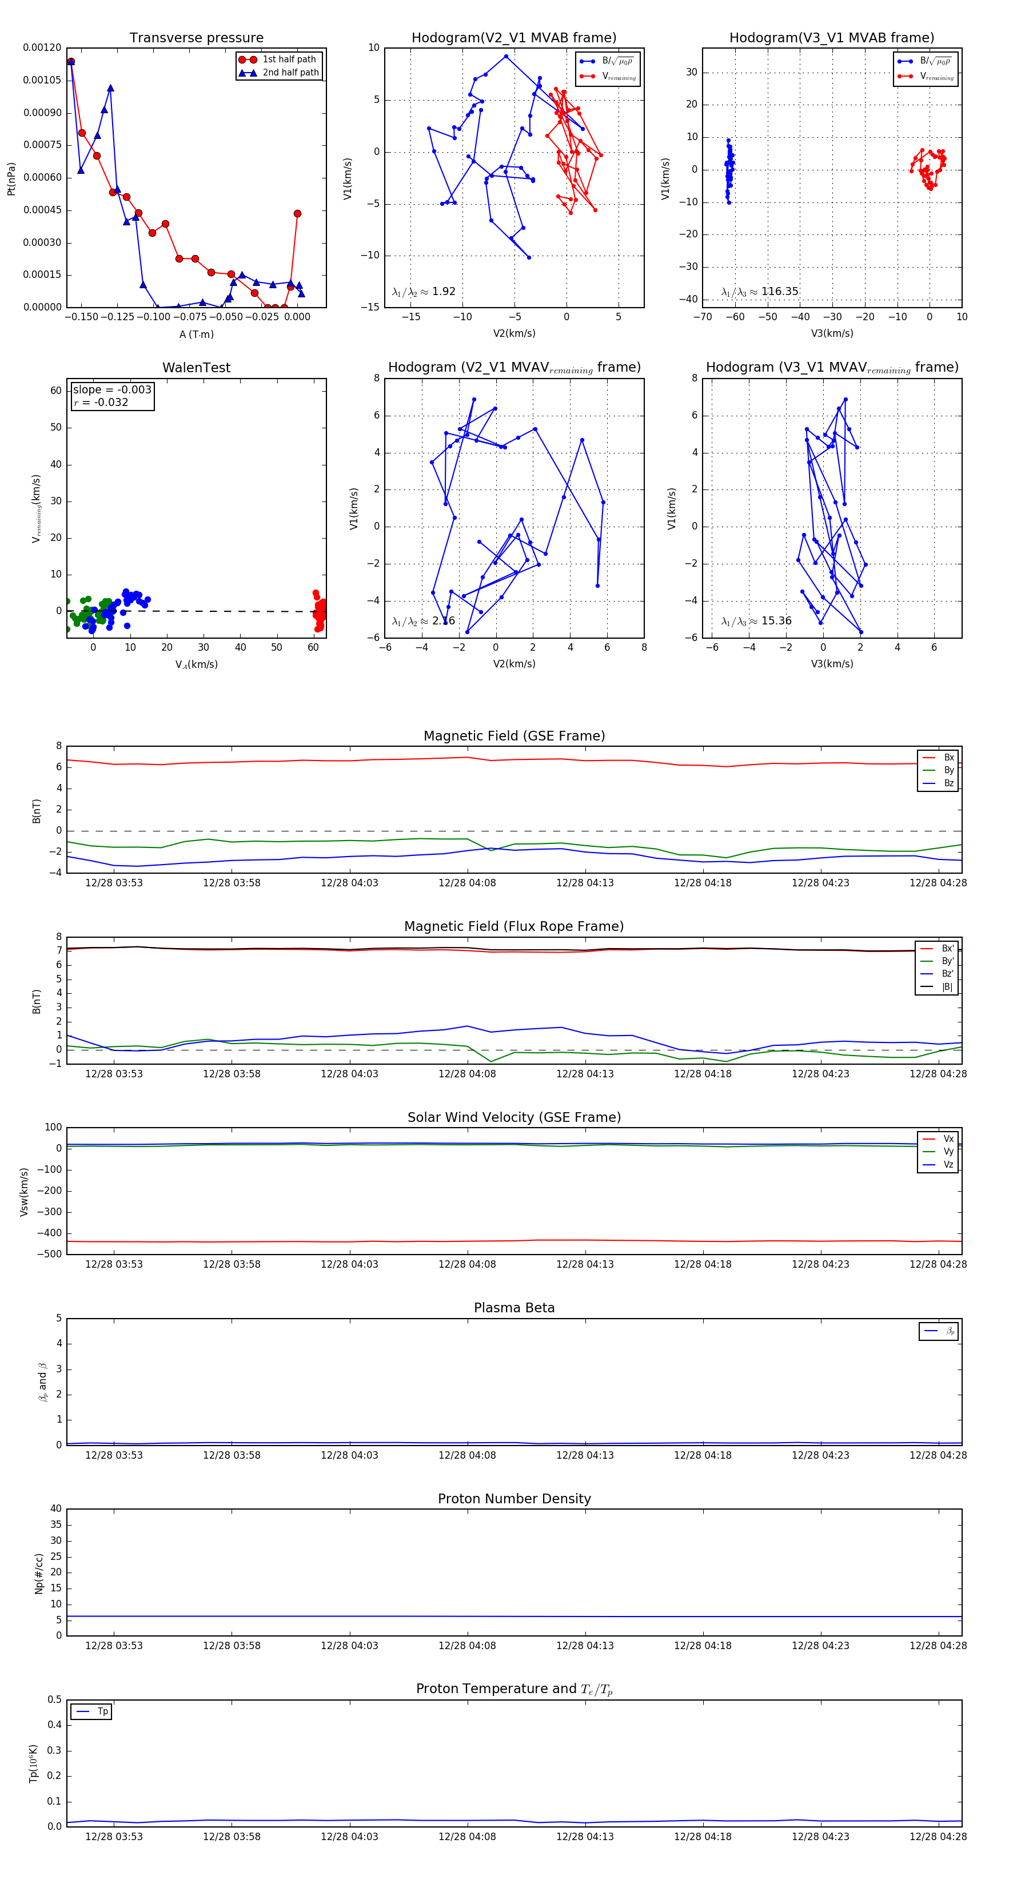This screenshot has height=1887, width=1029.
Task: Click the λ1/λ2 ≈ 1.92 label
Action: pyautogui.click(x=423, y=292)
